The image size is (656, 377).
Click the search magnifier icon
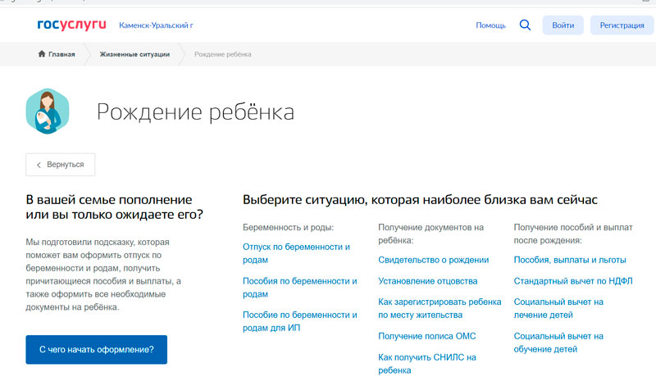tap(526, 25)
